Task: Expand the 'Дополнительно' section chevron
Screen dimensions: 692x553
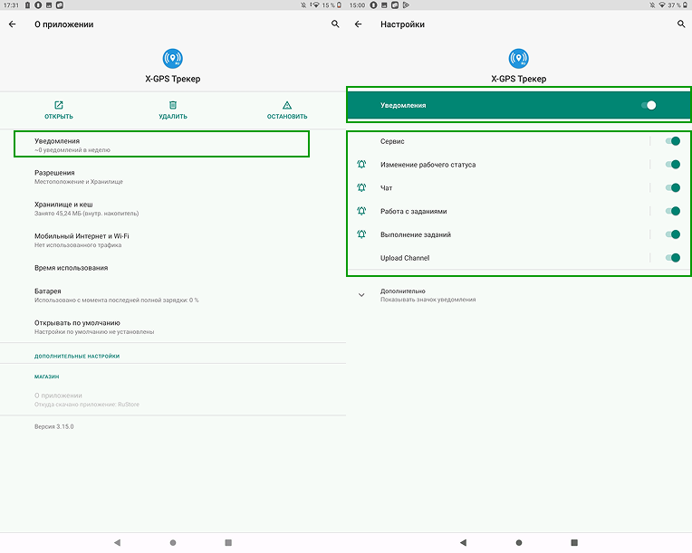Action: point(362,295)
